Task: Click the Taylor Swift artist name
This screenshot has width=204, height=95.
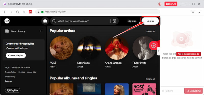Action: pyautogui.click(x=139, y=63)
